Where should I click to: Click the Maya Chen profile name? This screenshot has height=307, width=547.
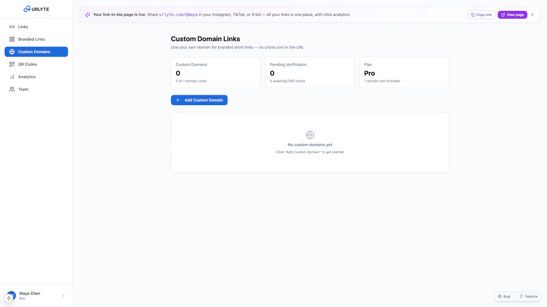click(30, 293)
